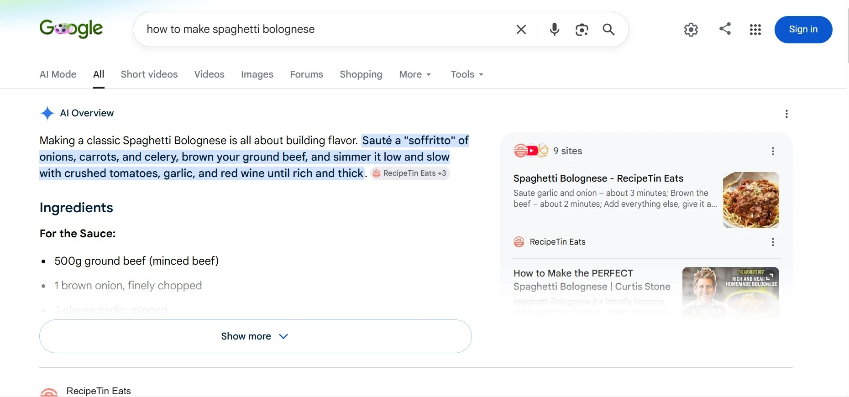Image resolution: width=849 pixels, height=397 pixels.
Task: Click the share icon in header
Action: (x=725, y=29)
